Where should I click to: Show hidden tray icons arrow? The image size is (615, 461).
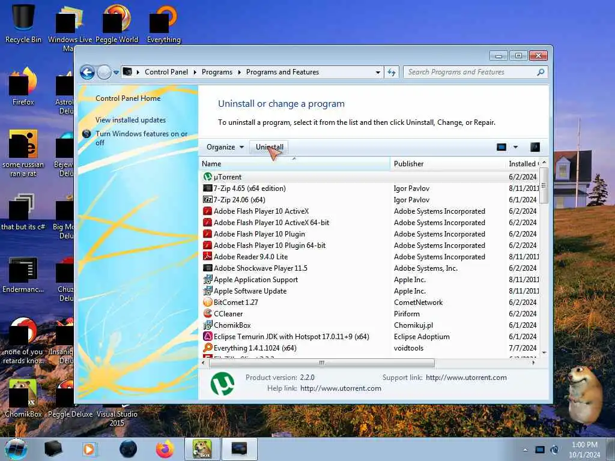point(525,450)
